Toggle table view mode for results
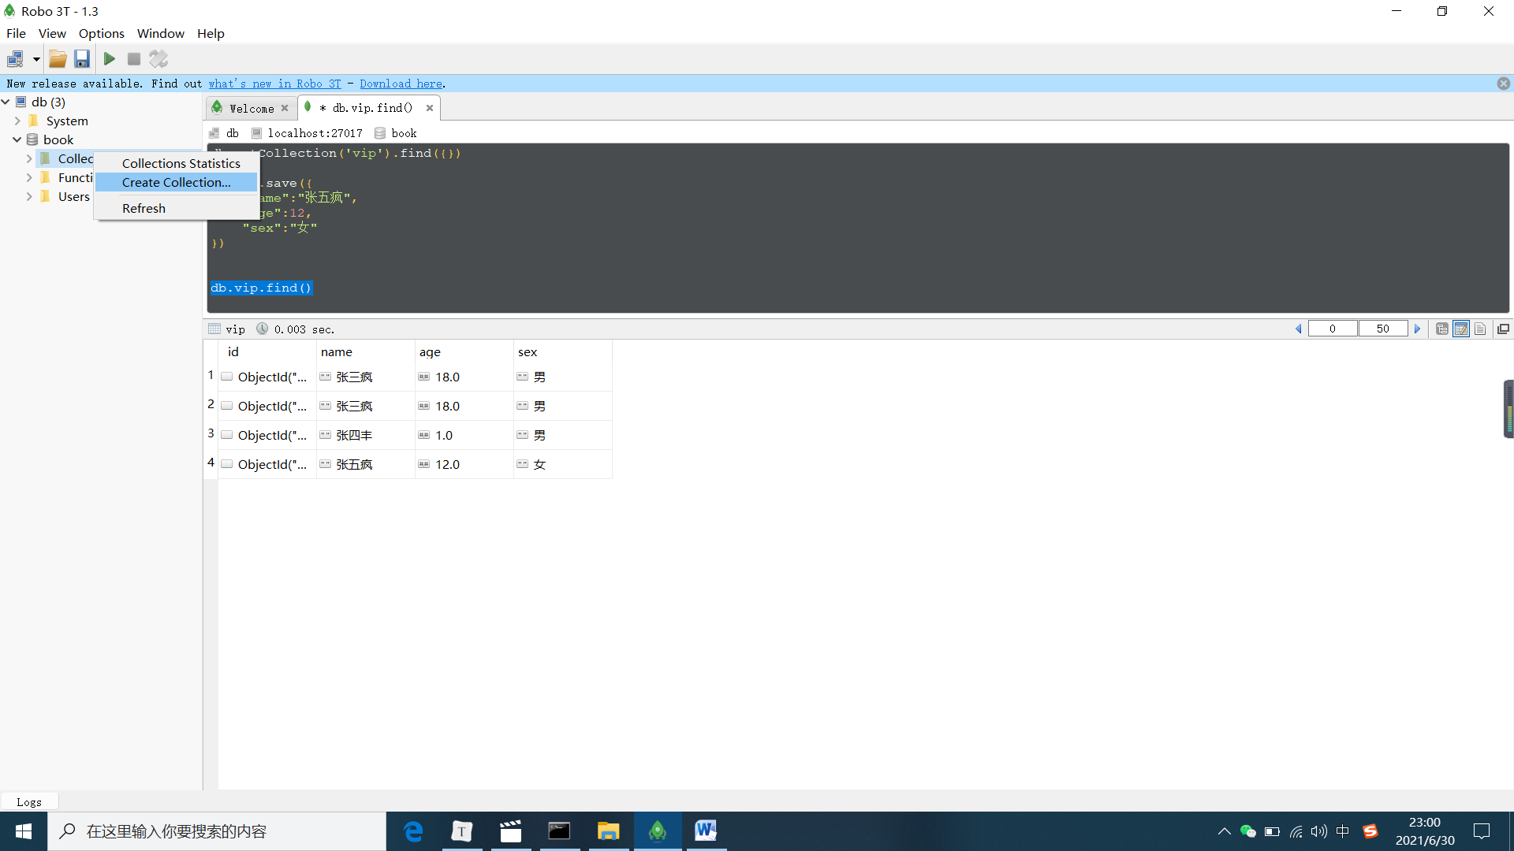The height and width of the screenshot is (851, 1514). pyautogui.click(x=1461, y=329)
